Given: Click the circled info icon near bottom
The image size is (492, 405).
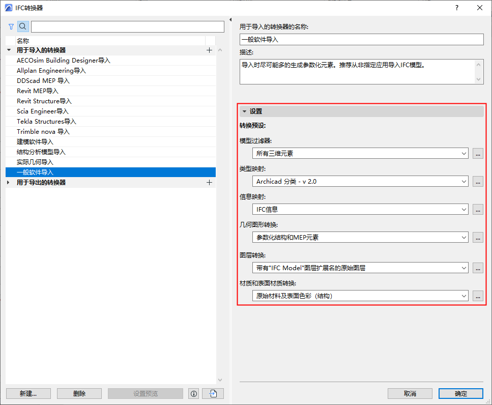Looking at the screenshot, I should 193,393.
